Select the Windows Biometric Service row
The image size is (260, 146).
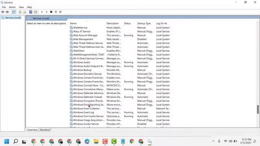(120, 74)
